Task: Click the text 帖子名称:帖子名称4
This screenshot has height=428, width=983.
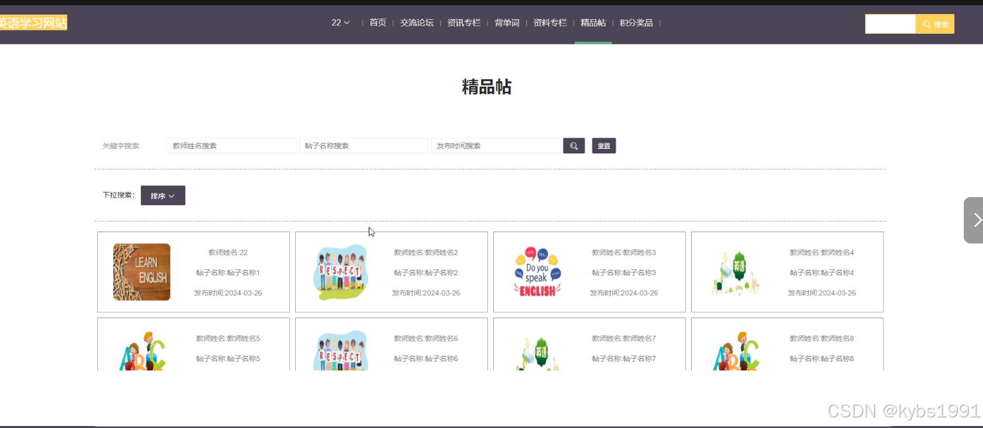Action: [821, 273]
